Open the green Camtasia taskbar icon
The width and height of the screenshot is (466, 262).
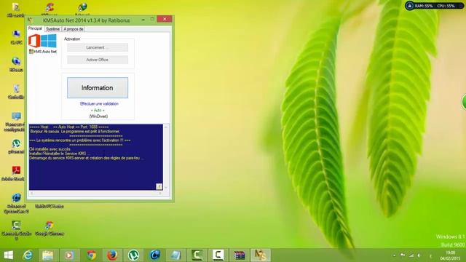tap(197, 255)
